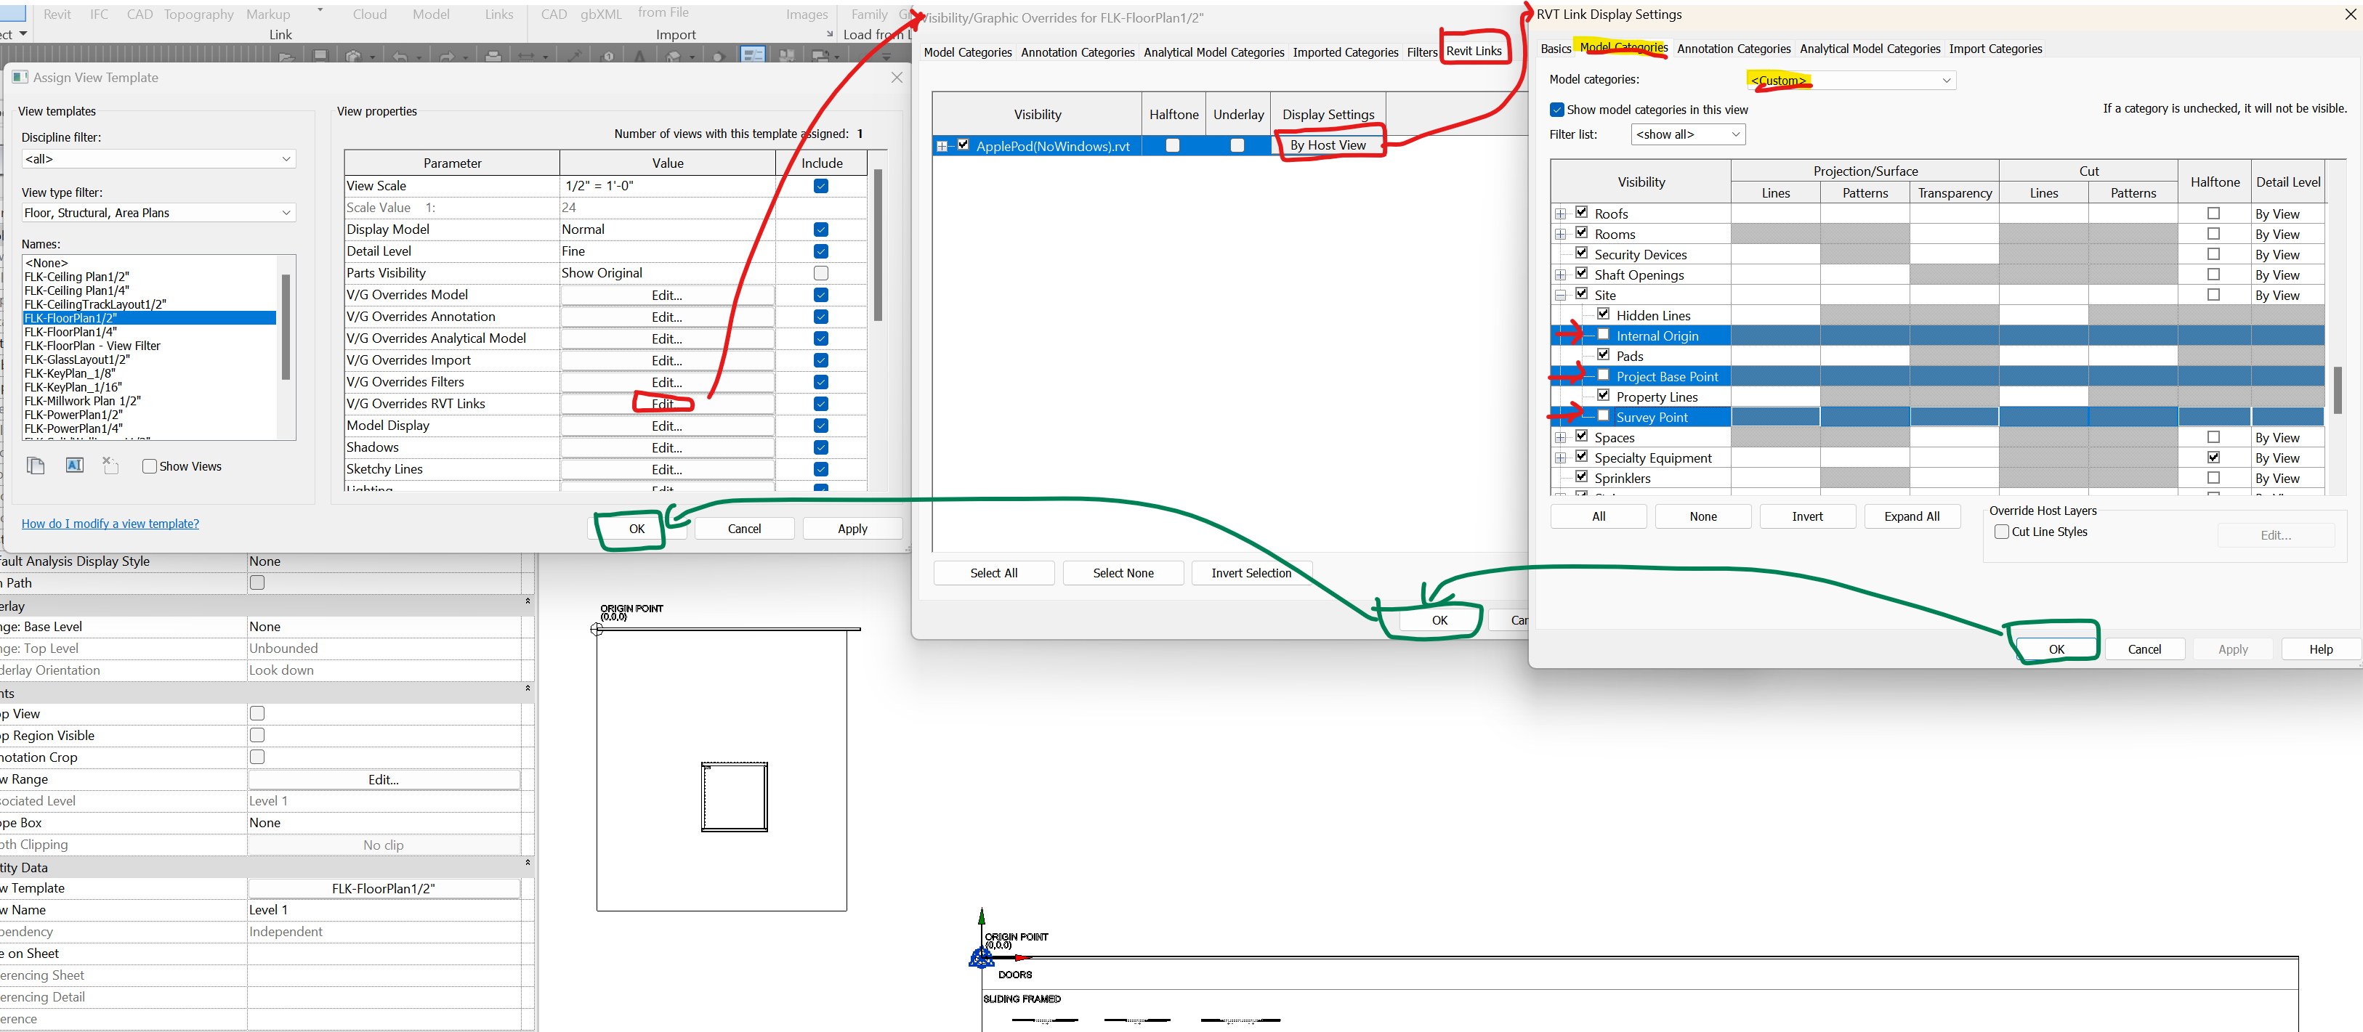Click Undo on the Quick Access Toolbar

(x=402, y=55)
